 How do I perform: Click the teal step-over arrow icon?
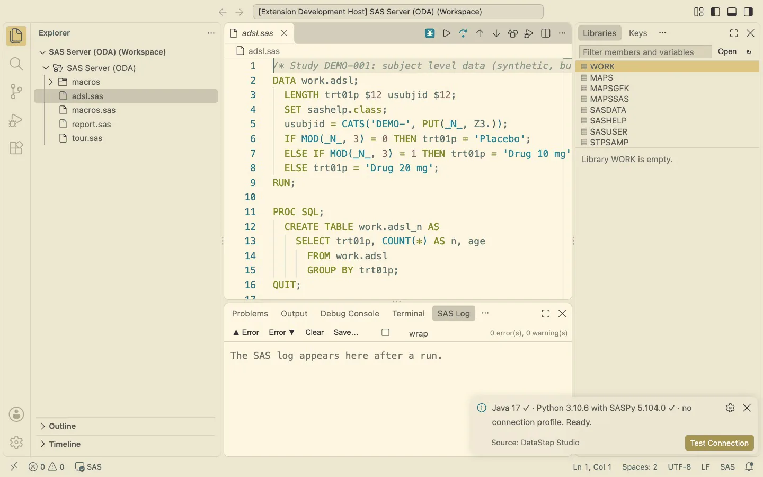pos(463,33)
